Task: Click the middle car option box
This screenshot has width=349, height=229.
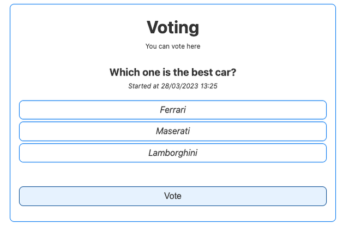Action: pos(173,131)
